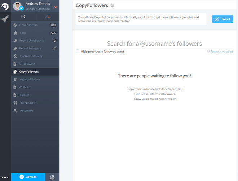This screenshot has height=181, width=238.
Task: Click the CopyFollowers info icon
Action: [x=112, y=6]
